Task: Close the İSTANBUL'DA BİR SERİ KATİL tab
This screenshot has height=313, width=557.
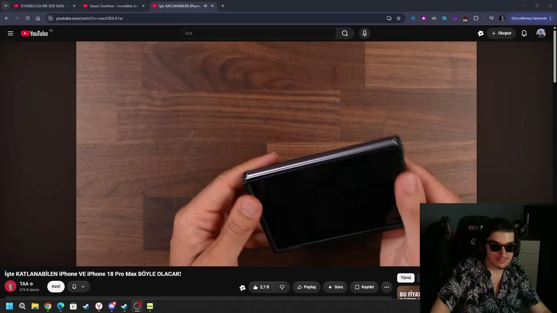Action: [74, 6]
